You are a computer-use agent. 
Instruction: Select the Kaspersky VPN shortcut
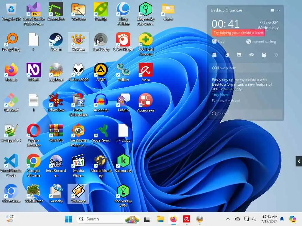(x=123, y=196)
